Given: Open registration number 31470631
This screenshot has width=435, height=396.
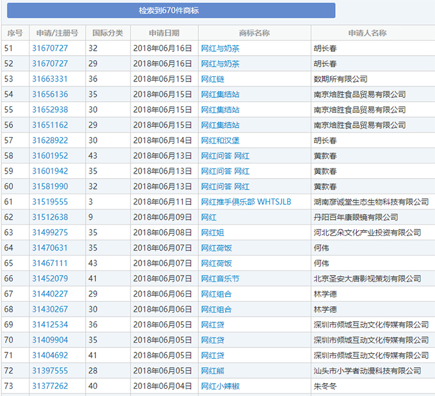Looking at the screenshot, I should pyautogui.click(x=50, y=247).
